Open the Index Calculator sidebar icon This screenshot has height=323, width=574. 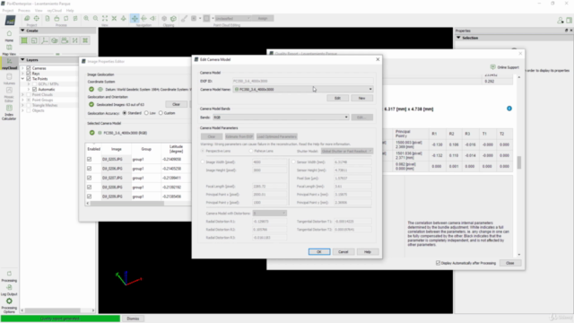coord(9,112)
